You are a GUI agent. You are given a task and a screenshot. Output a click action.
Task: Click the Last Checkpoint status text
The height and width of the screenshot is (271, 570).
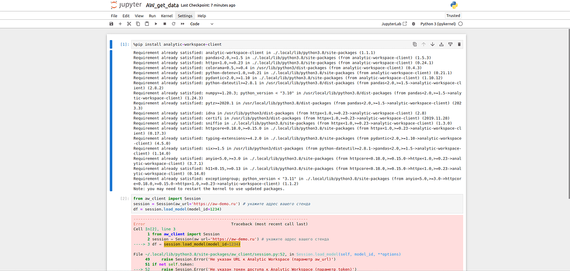click(x=208, y=5)
